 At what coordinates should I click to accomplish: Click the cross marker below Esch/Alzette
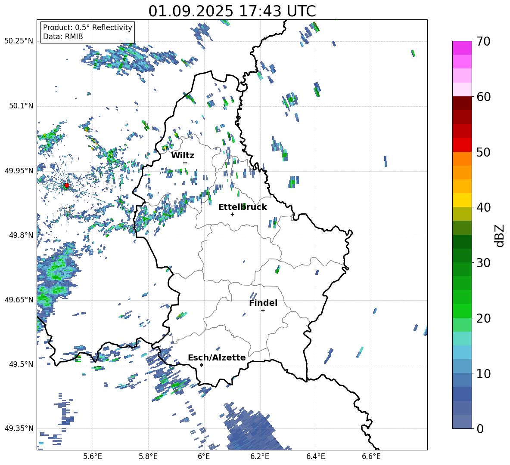(x=201, y=365)
